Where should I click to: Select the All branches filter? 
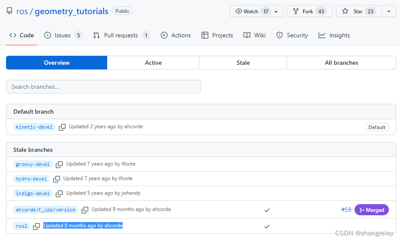[341, 63]
